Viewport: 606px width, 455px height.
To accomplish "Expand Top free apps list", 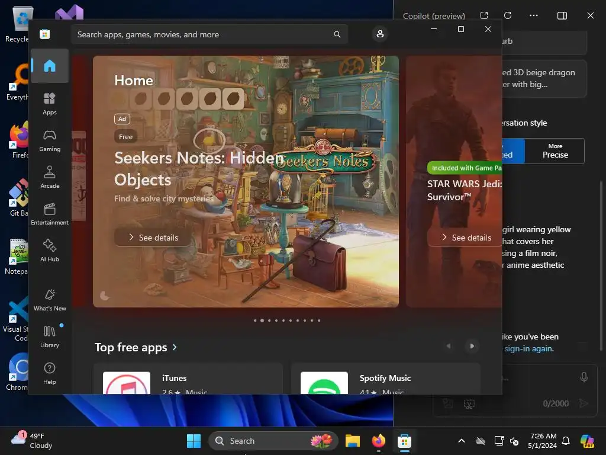I will [136, 347].
